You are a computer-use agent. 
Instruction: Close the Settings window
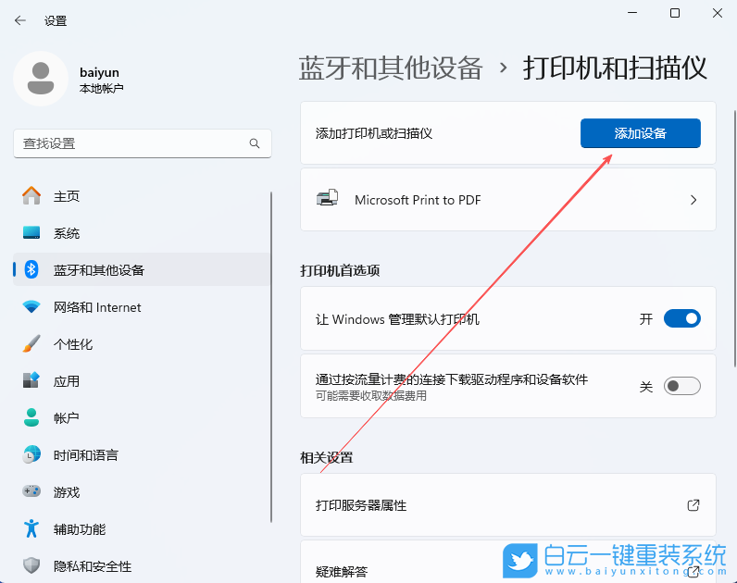click(718, 13)
